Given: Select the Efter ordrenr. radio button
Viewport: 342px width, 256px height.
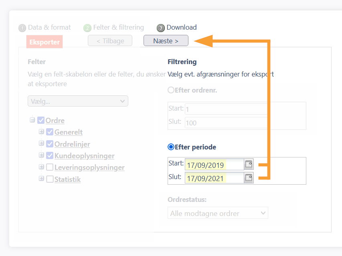Looking at the screenshot, I should click(171, 90).
